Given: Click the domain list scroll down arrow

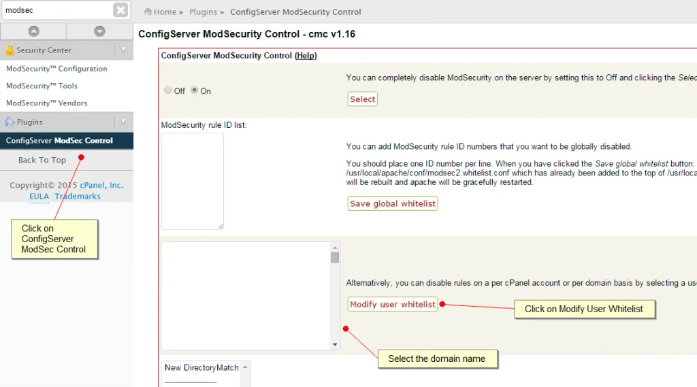Looking at the screenshot, I should [x=335, y=345].
